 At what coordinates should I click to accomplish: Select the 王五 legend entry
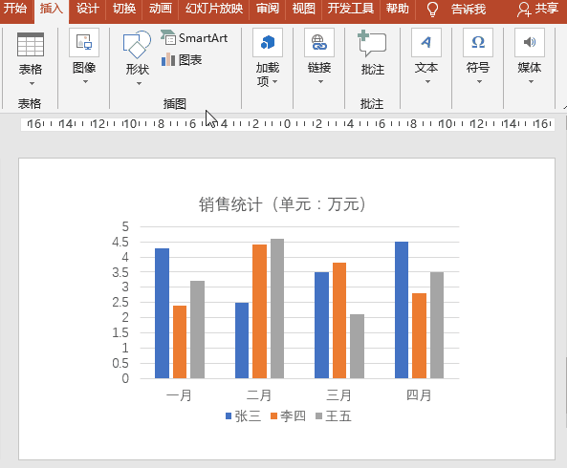(334, 416)
